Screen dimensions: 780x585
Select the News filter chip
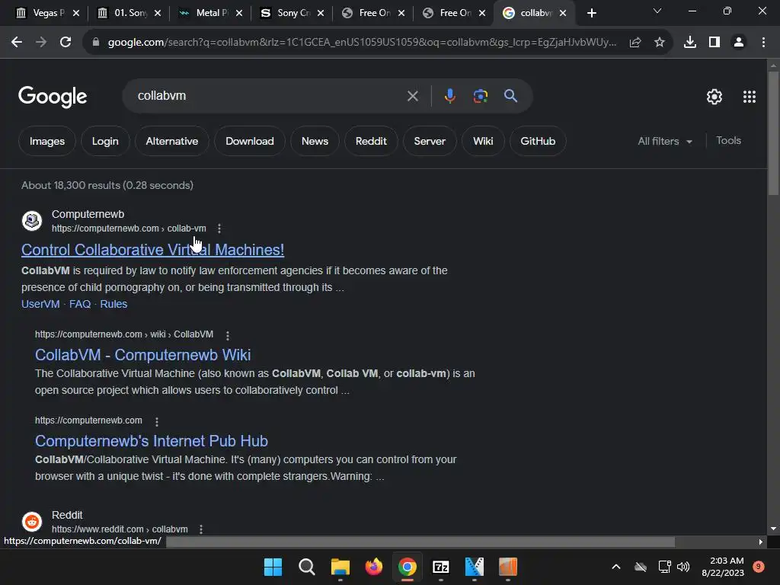pyautogui.click(x=315, y=141)
